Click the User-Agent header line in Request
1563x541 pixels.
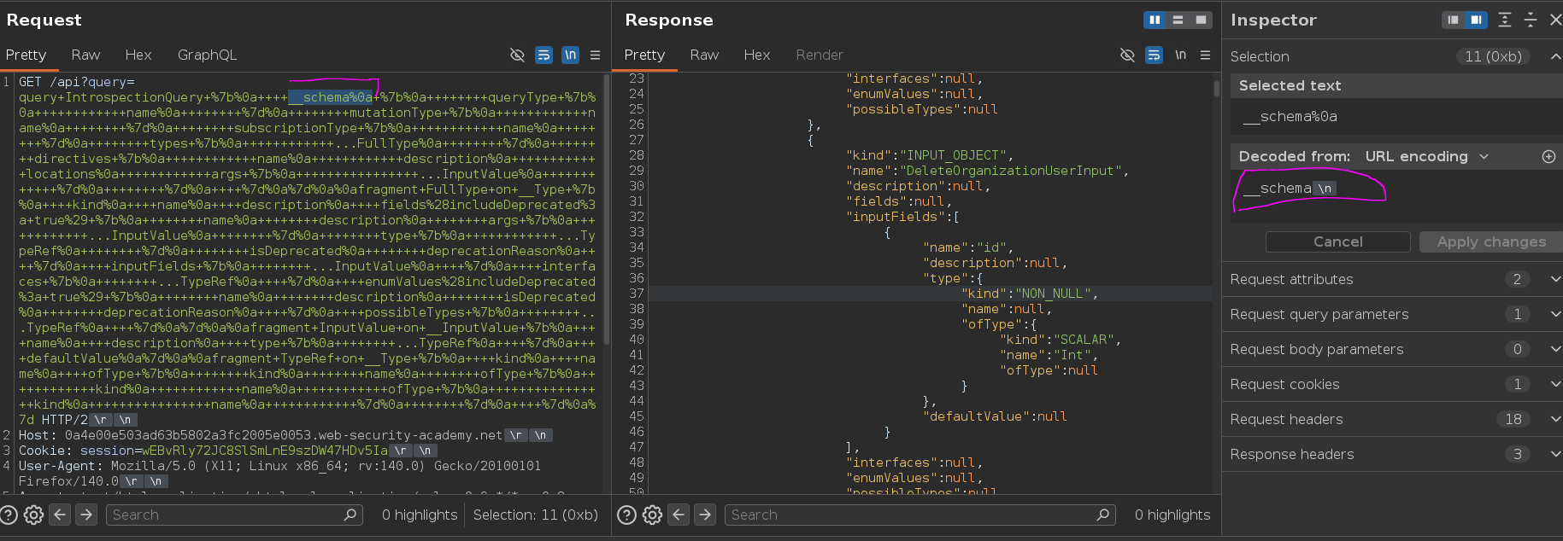[279, 474]
